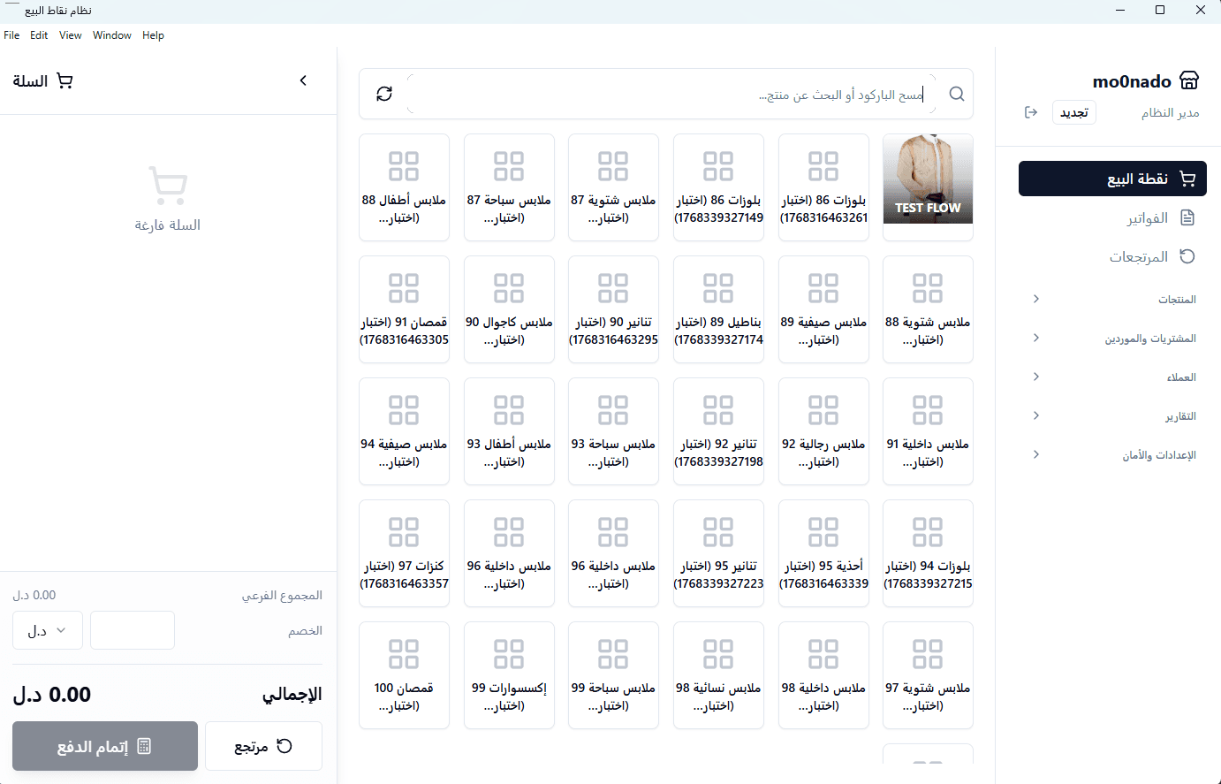
Task: Click the الفواتير document icon
Action: (1187, 217)
